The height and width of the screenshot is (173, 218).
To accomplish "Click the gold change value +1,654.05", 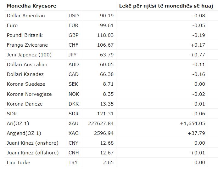I will point(193,123).
